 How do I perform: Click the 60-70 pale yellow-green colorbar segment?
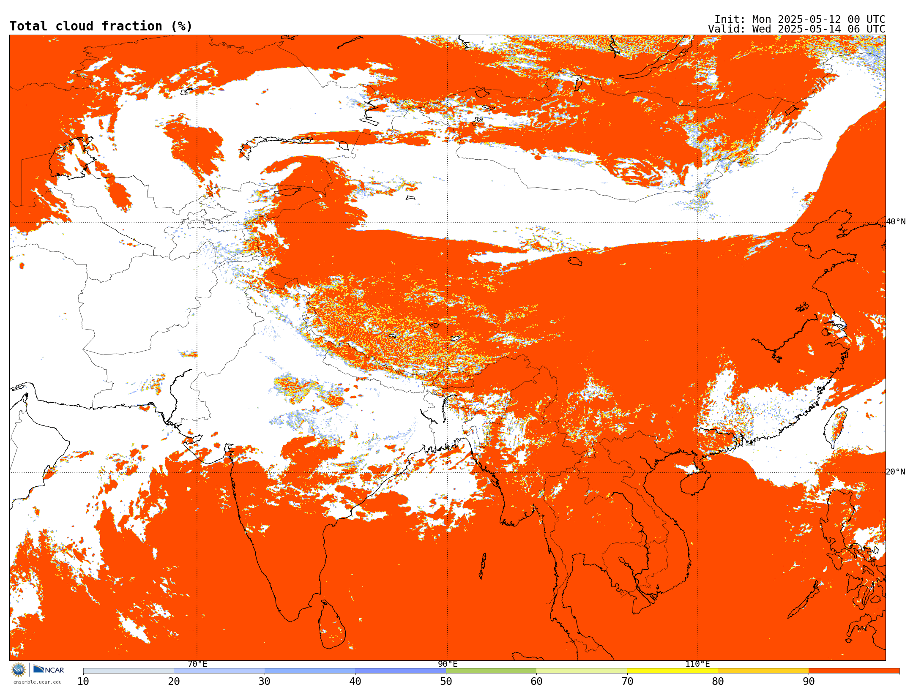pos(582,671)
